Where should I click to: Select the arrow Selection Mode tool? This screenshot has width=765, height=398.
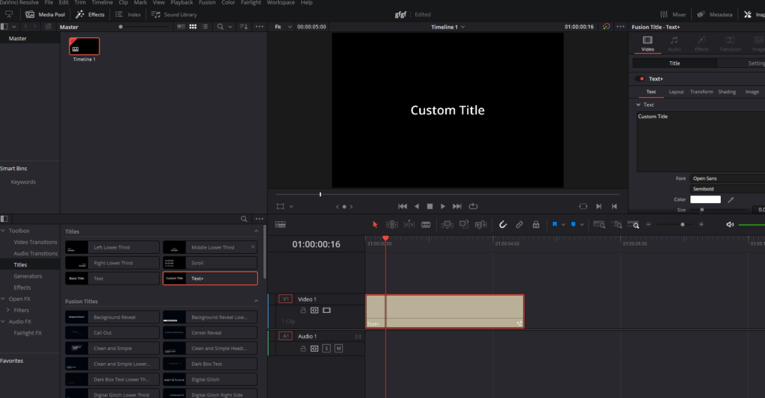tap(375, 224)
